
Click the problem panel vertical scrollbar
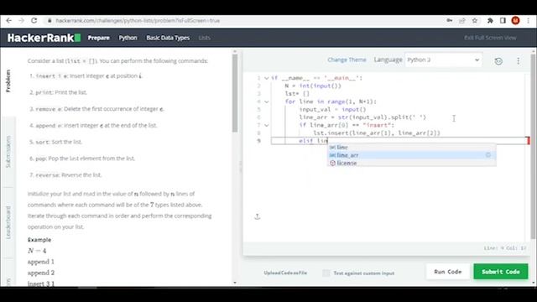pos(235,93)
